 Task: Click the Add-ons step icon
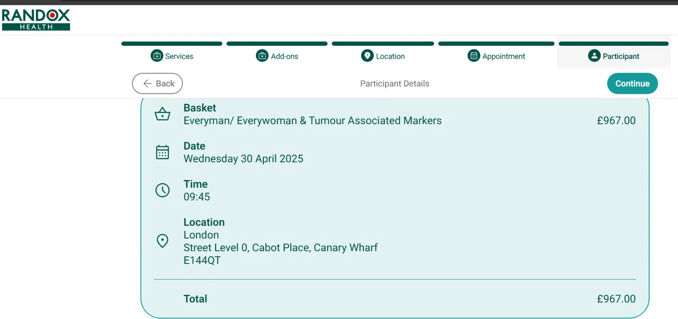click(x=262, y=56)
